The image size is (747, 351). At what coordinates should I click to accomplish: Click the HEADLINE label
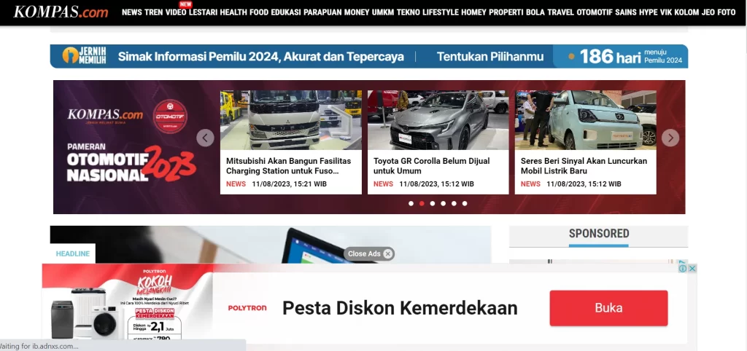coord(72,253)
